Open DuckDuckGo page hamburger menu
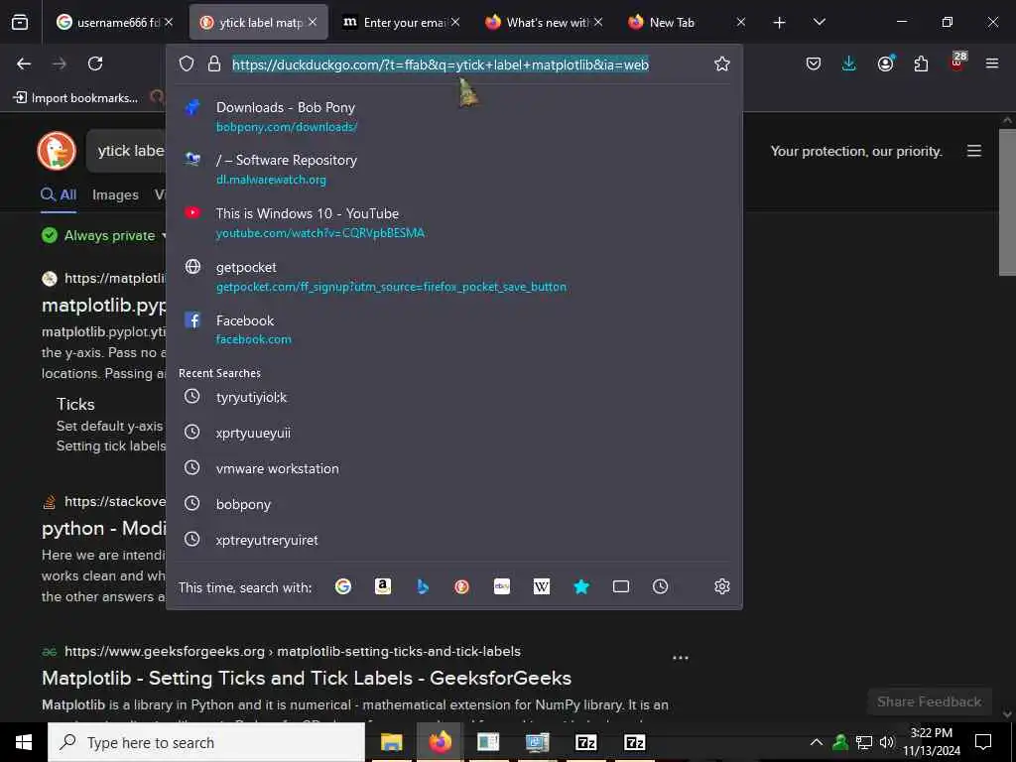The width and height of the screenshot is (1016, 762). [x=974, y=151]
